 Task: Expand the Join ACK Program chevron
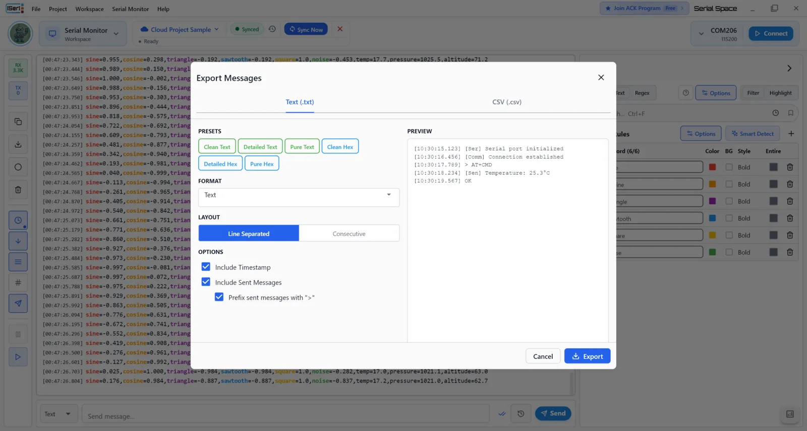682,8
